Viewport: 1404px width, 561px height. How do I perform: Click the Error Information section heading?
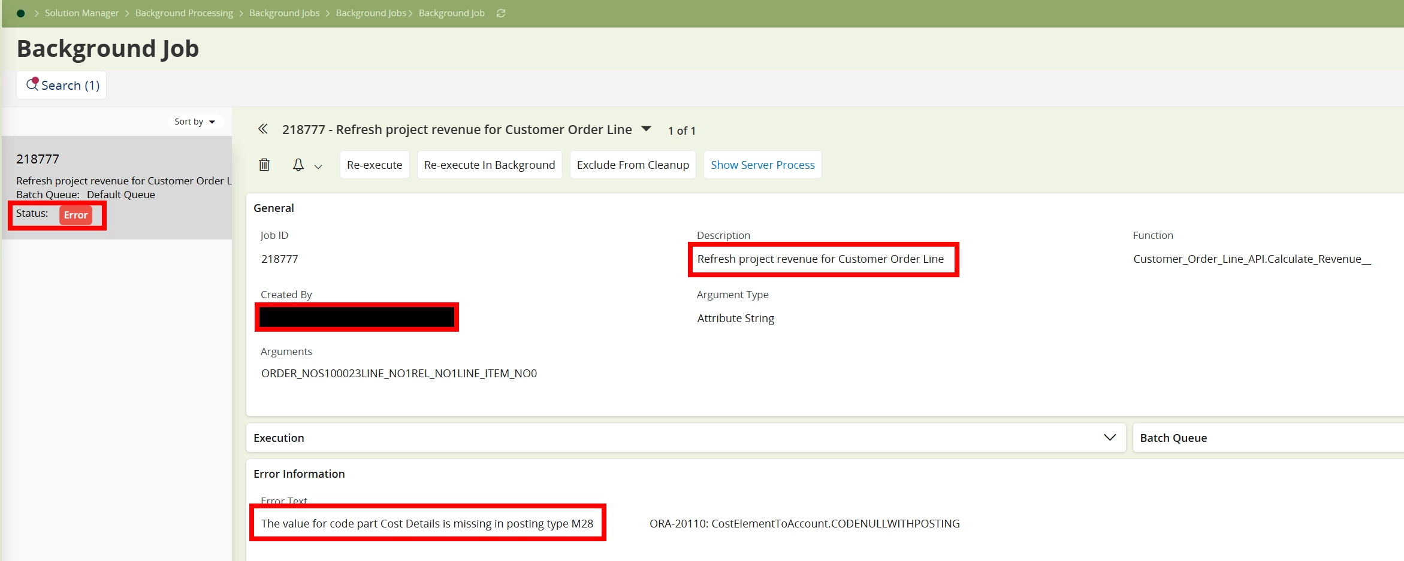click(299, 474)
